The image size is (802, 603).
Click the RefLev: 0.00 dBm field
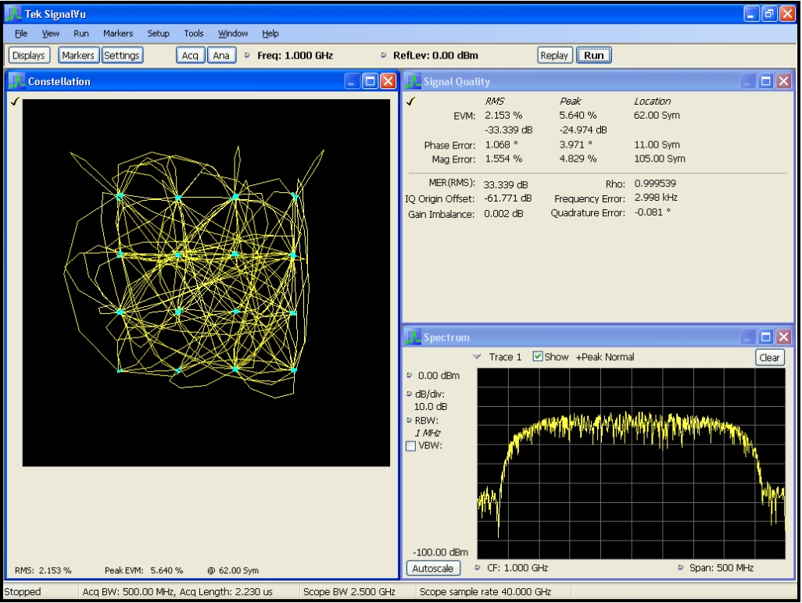[435, 55]
